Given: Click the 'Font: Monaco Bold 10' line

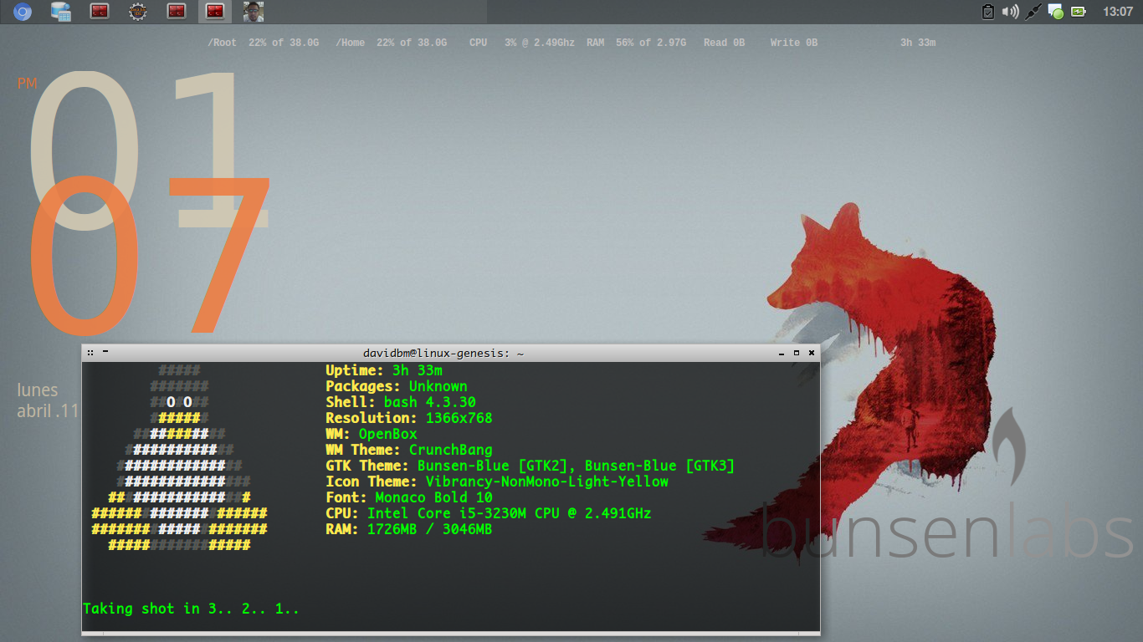Looking at the screenshot, I should tap(409, 497).
